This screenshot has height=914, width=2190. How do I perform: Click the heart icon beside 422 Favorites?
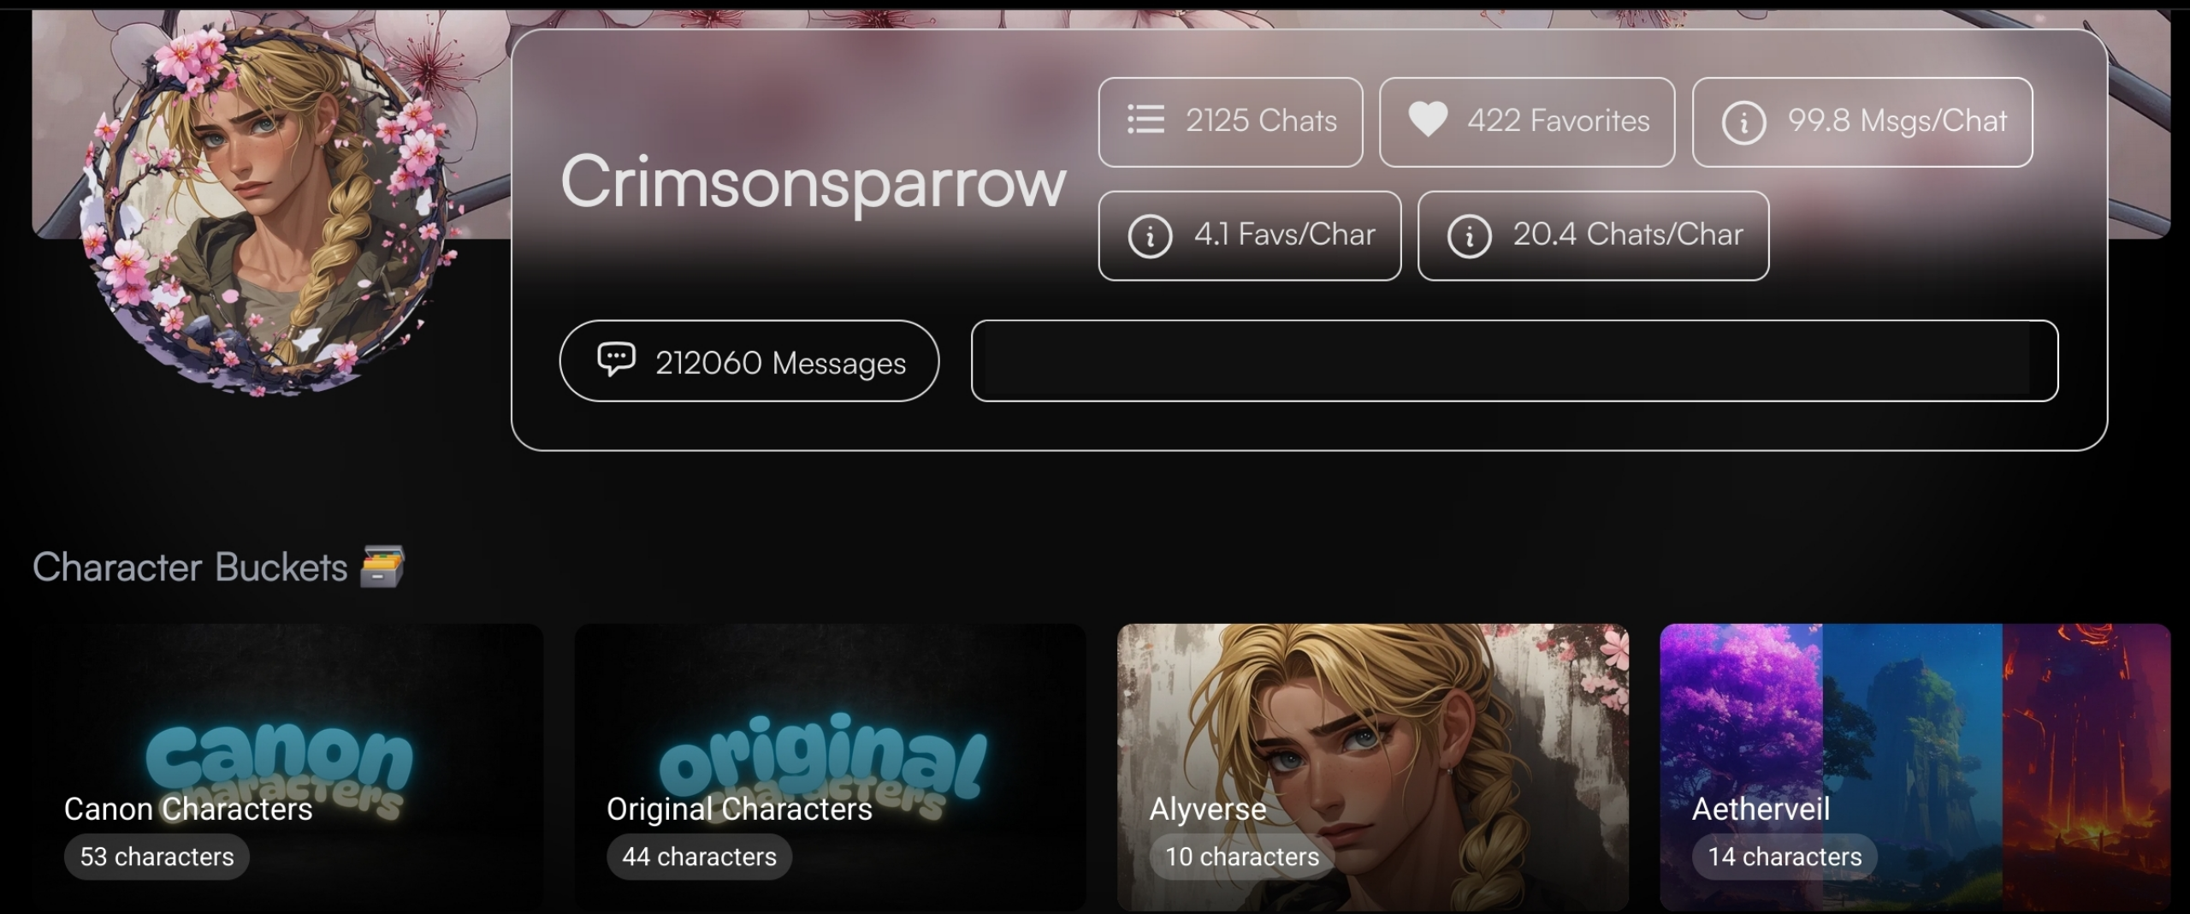1428,120
